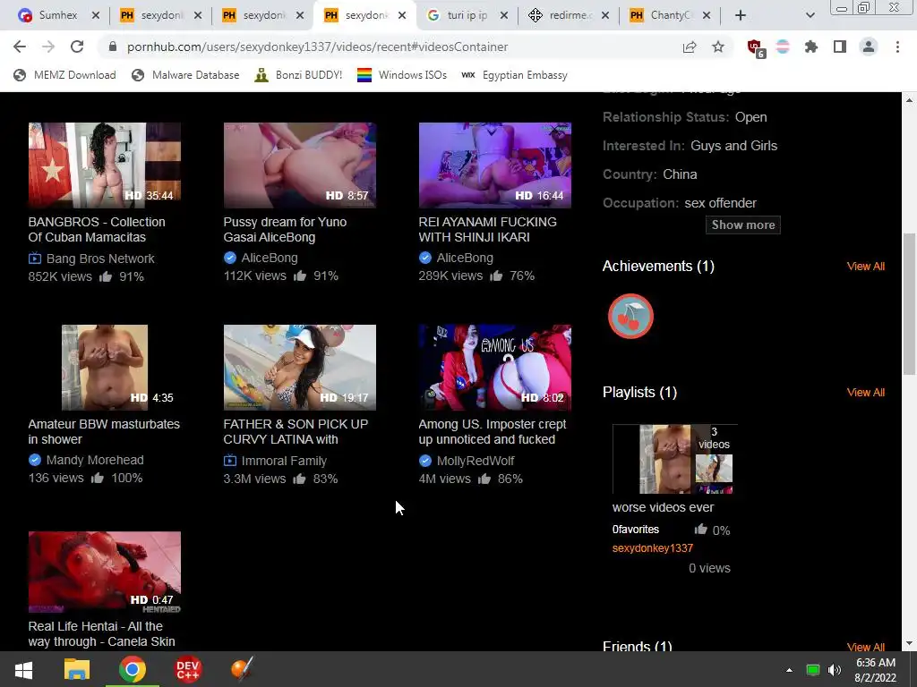
Task: Open the Windows Start menu
Action: pyautogui.click(x=23, y=669)
